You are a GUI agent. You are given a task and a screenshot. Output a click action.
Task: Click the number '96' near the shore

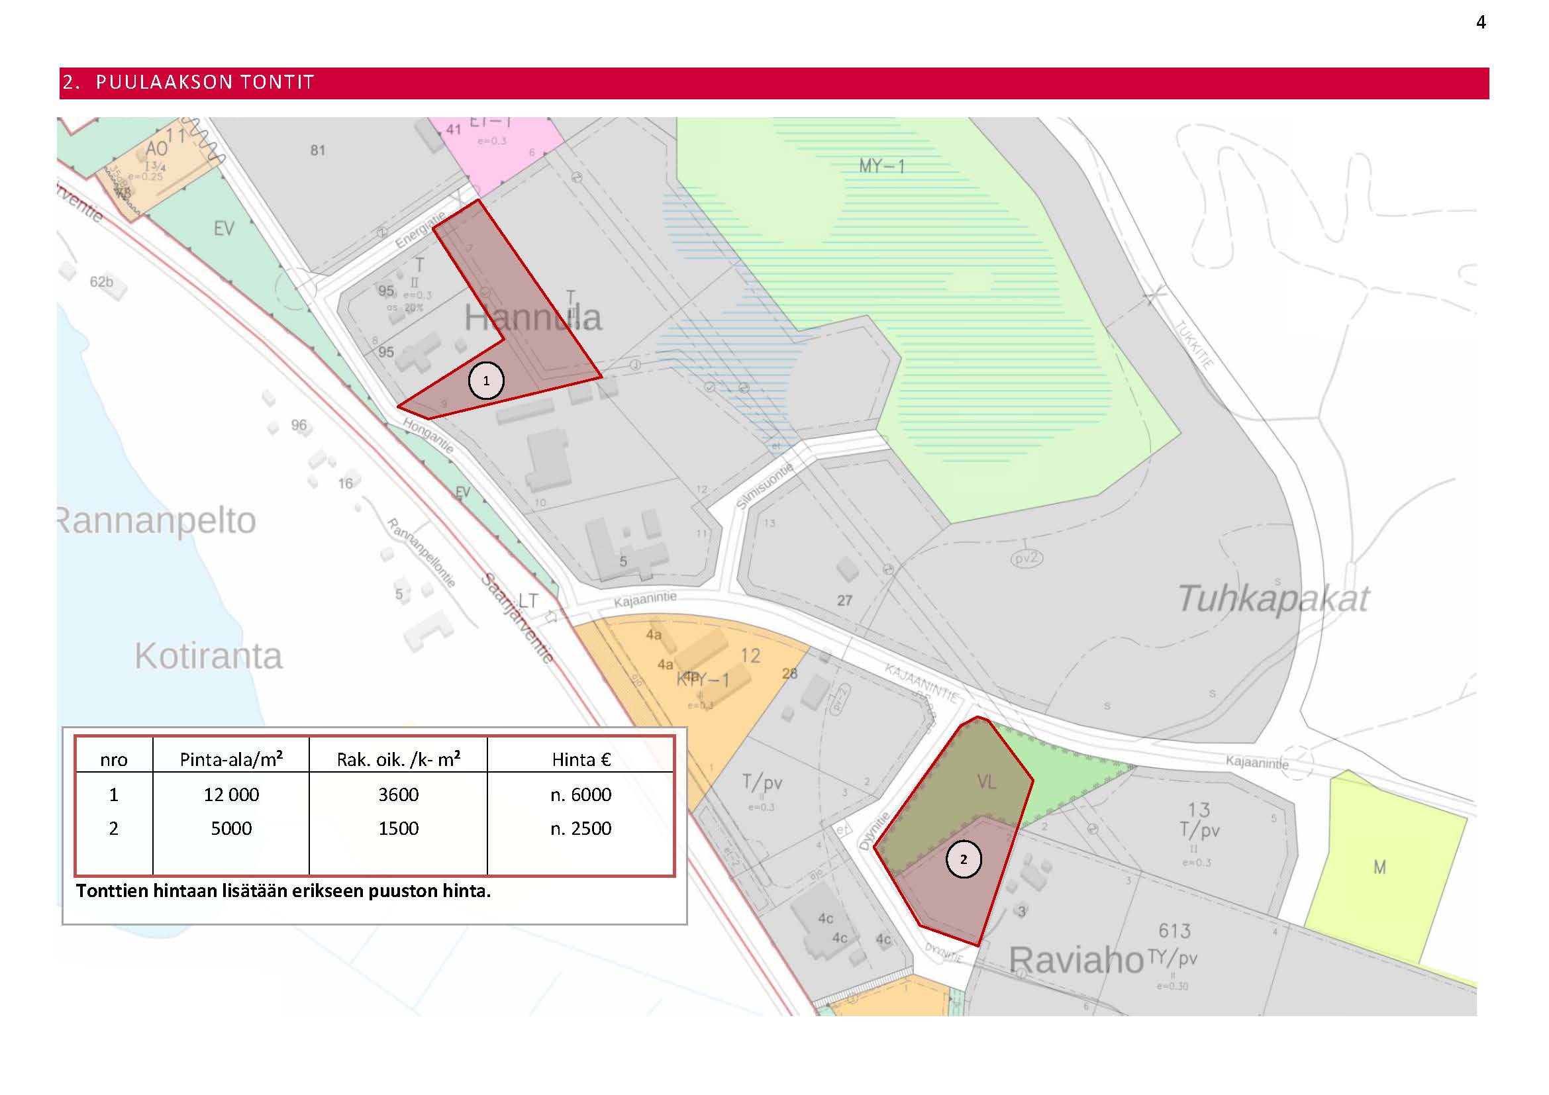[299, 425]
